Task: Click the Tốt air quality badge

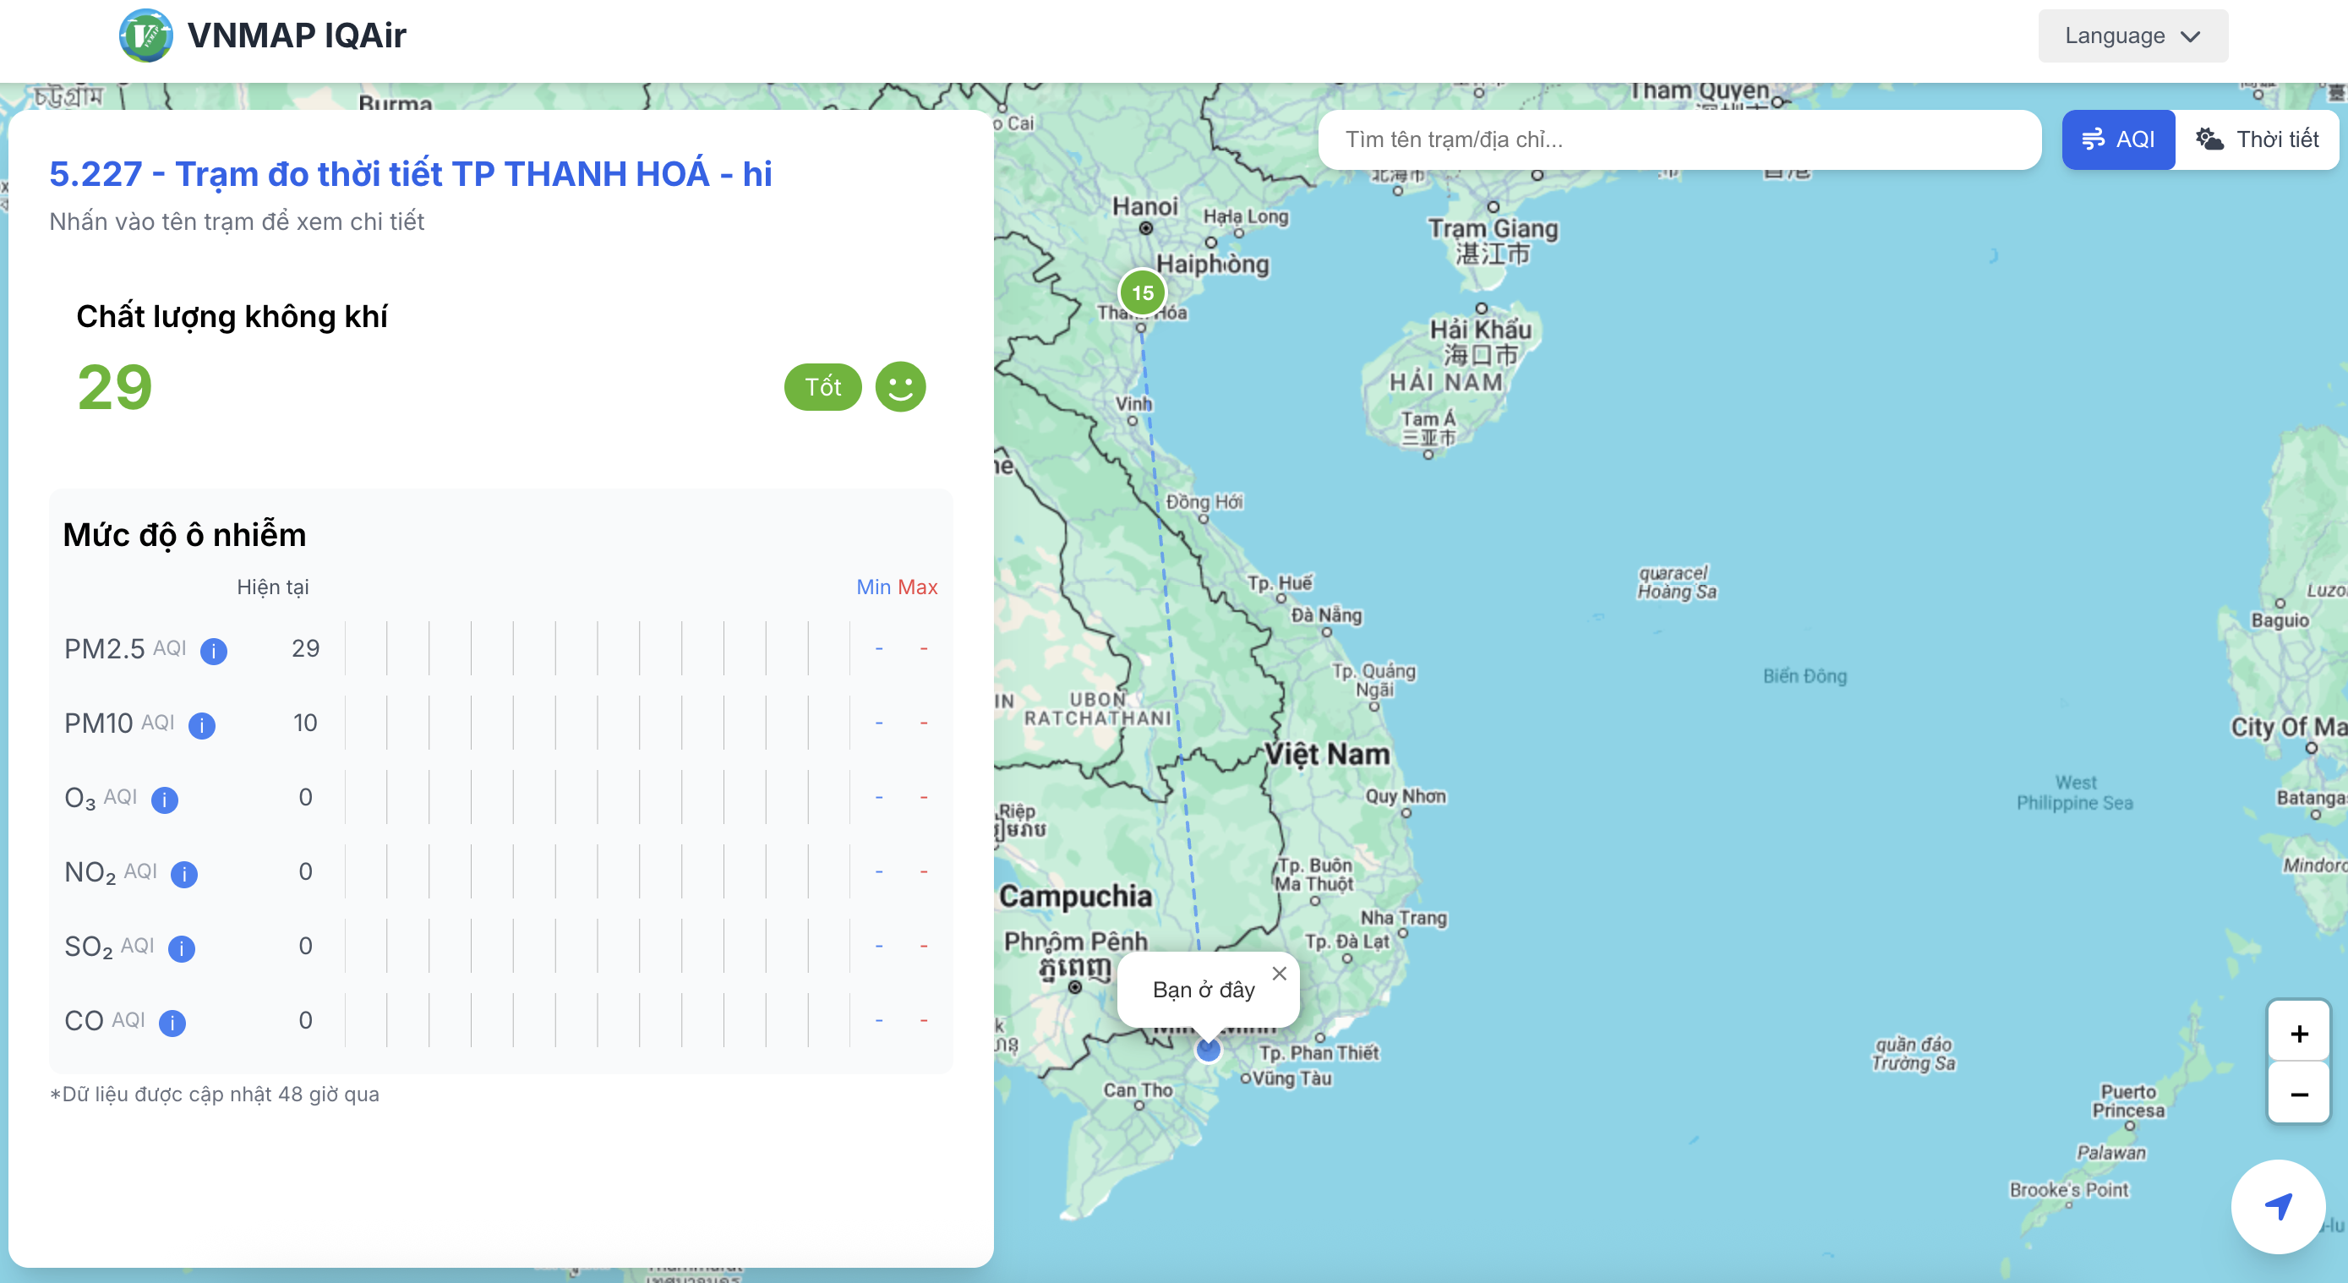Action: [822, 386]
